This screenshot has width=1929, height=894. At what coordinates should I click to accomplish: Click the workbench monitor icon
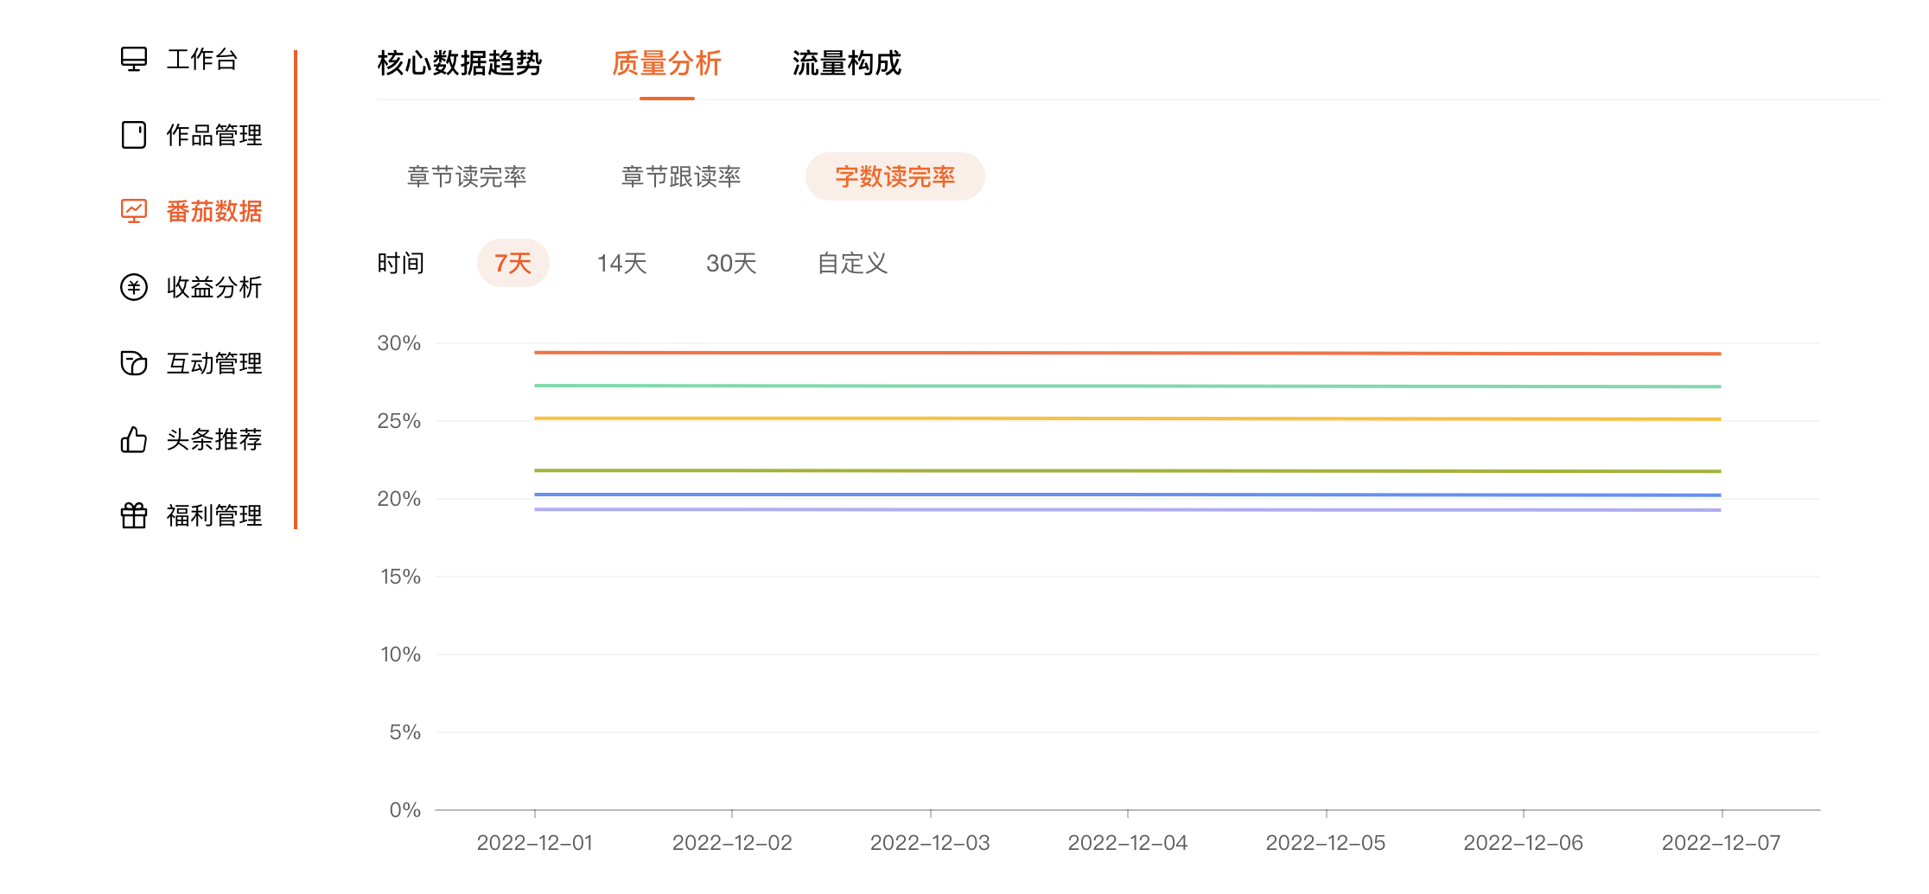[134, 59]
